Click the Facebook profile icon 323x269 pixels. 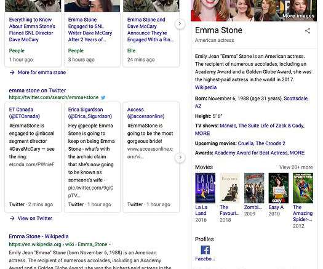pyautogui.click(x=205, y=250)
